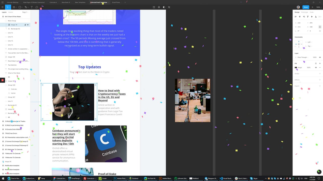Image resolution: width=323 pixels, height=181 pixels.
Task: Add a new fill with plus
Action: pyautogui.click(x=320, y=63)
